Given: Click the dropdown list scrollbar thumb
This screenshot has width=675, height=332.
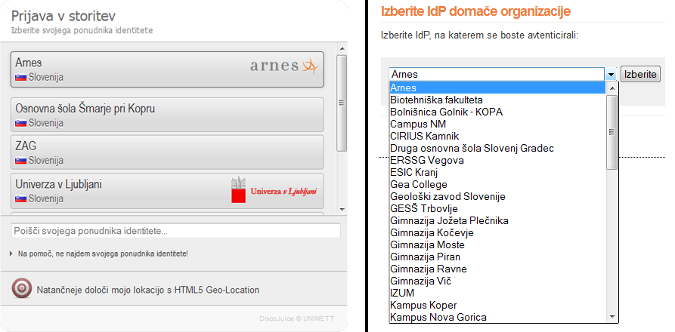Looking at the screenshot, I should point(612,132).
